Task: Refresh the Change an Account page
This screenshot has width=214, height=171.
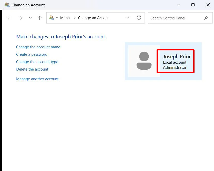Action: 139,18
